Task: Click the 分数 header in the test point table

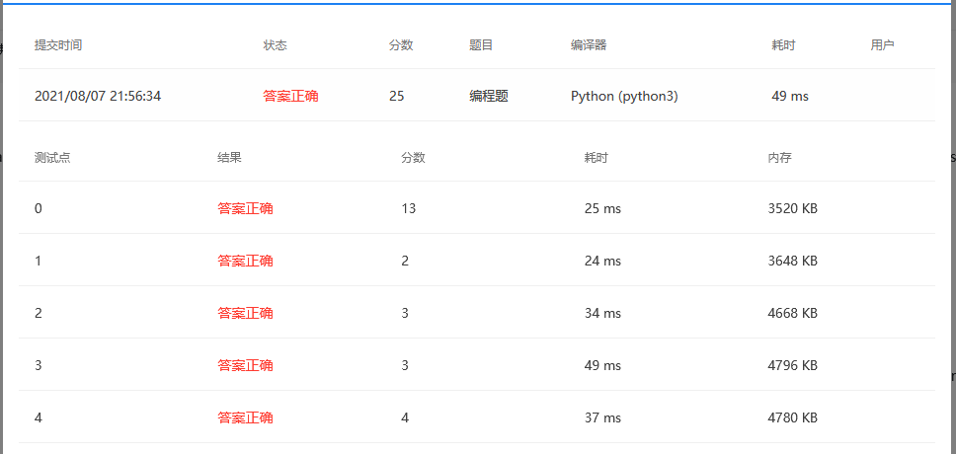Action: coord(414,158)
